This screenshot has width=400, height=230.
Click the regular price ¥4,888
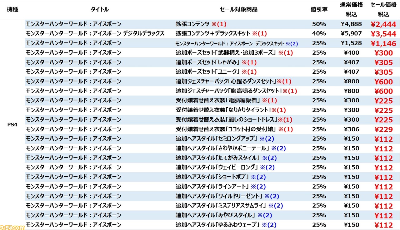click(352, 24)
